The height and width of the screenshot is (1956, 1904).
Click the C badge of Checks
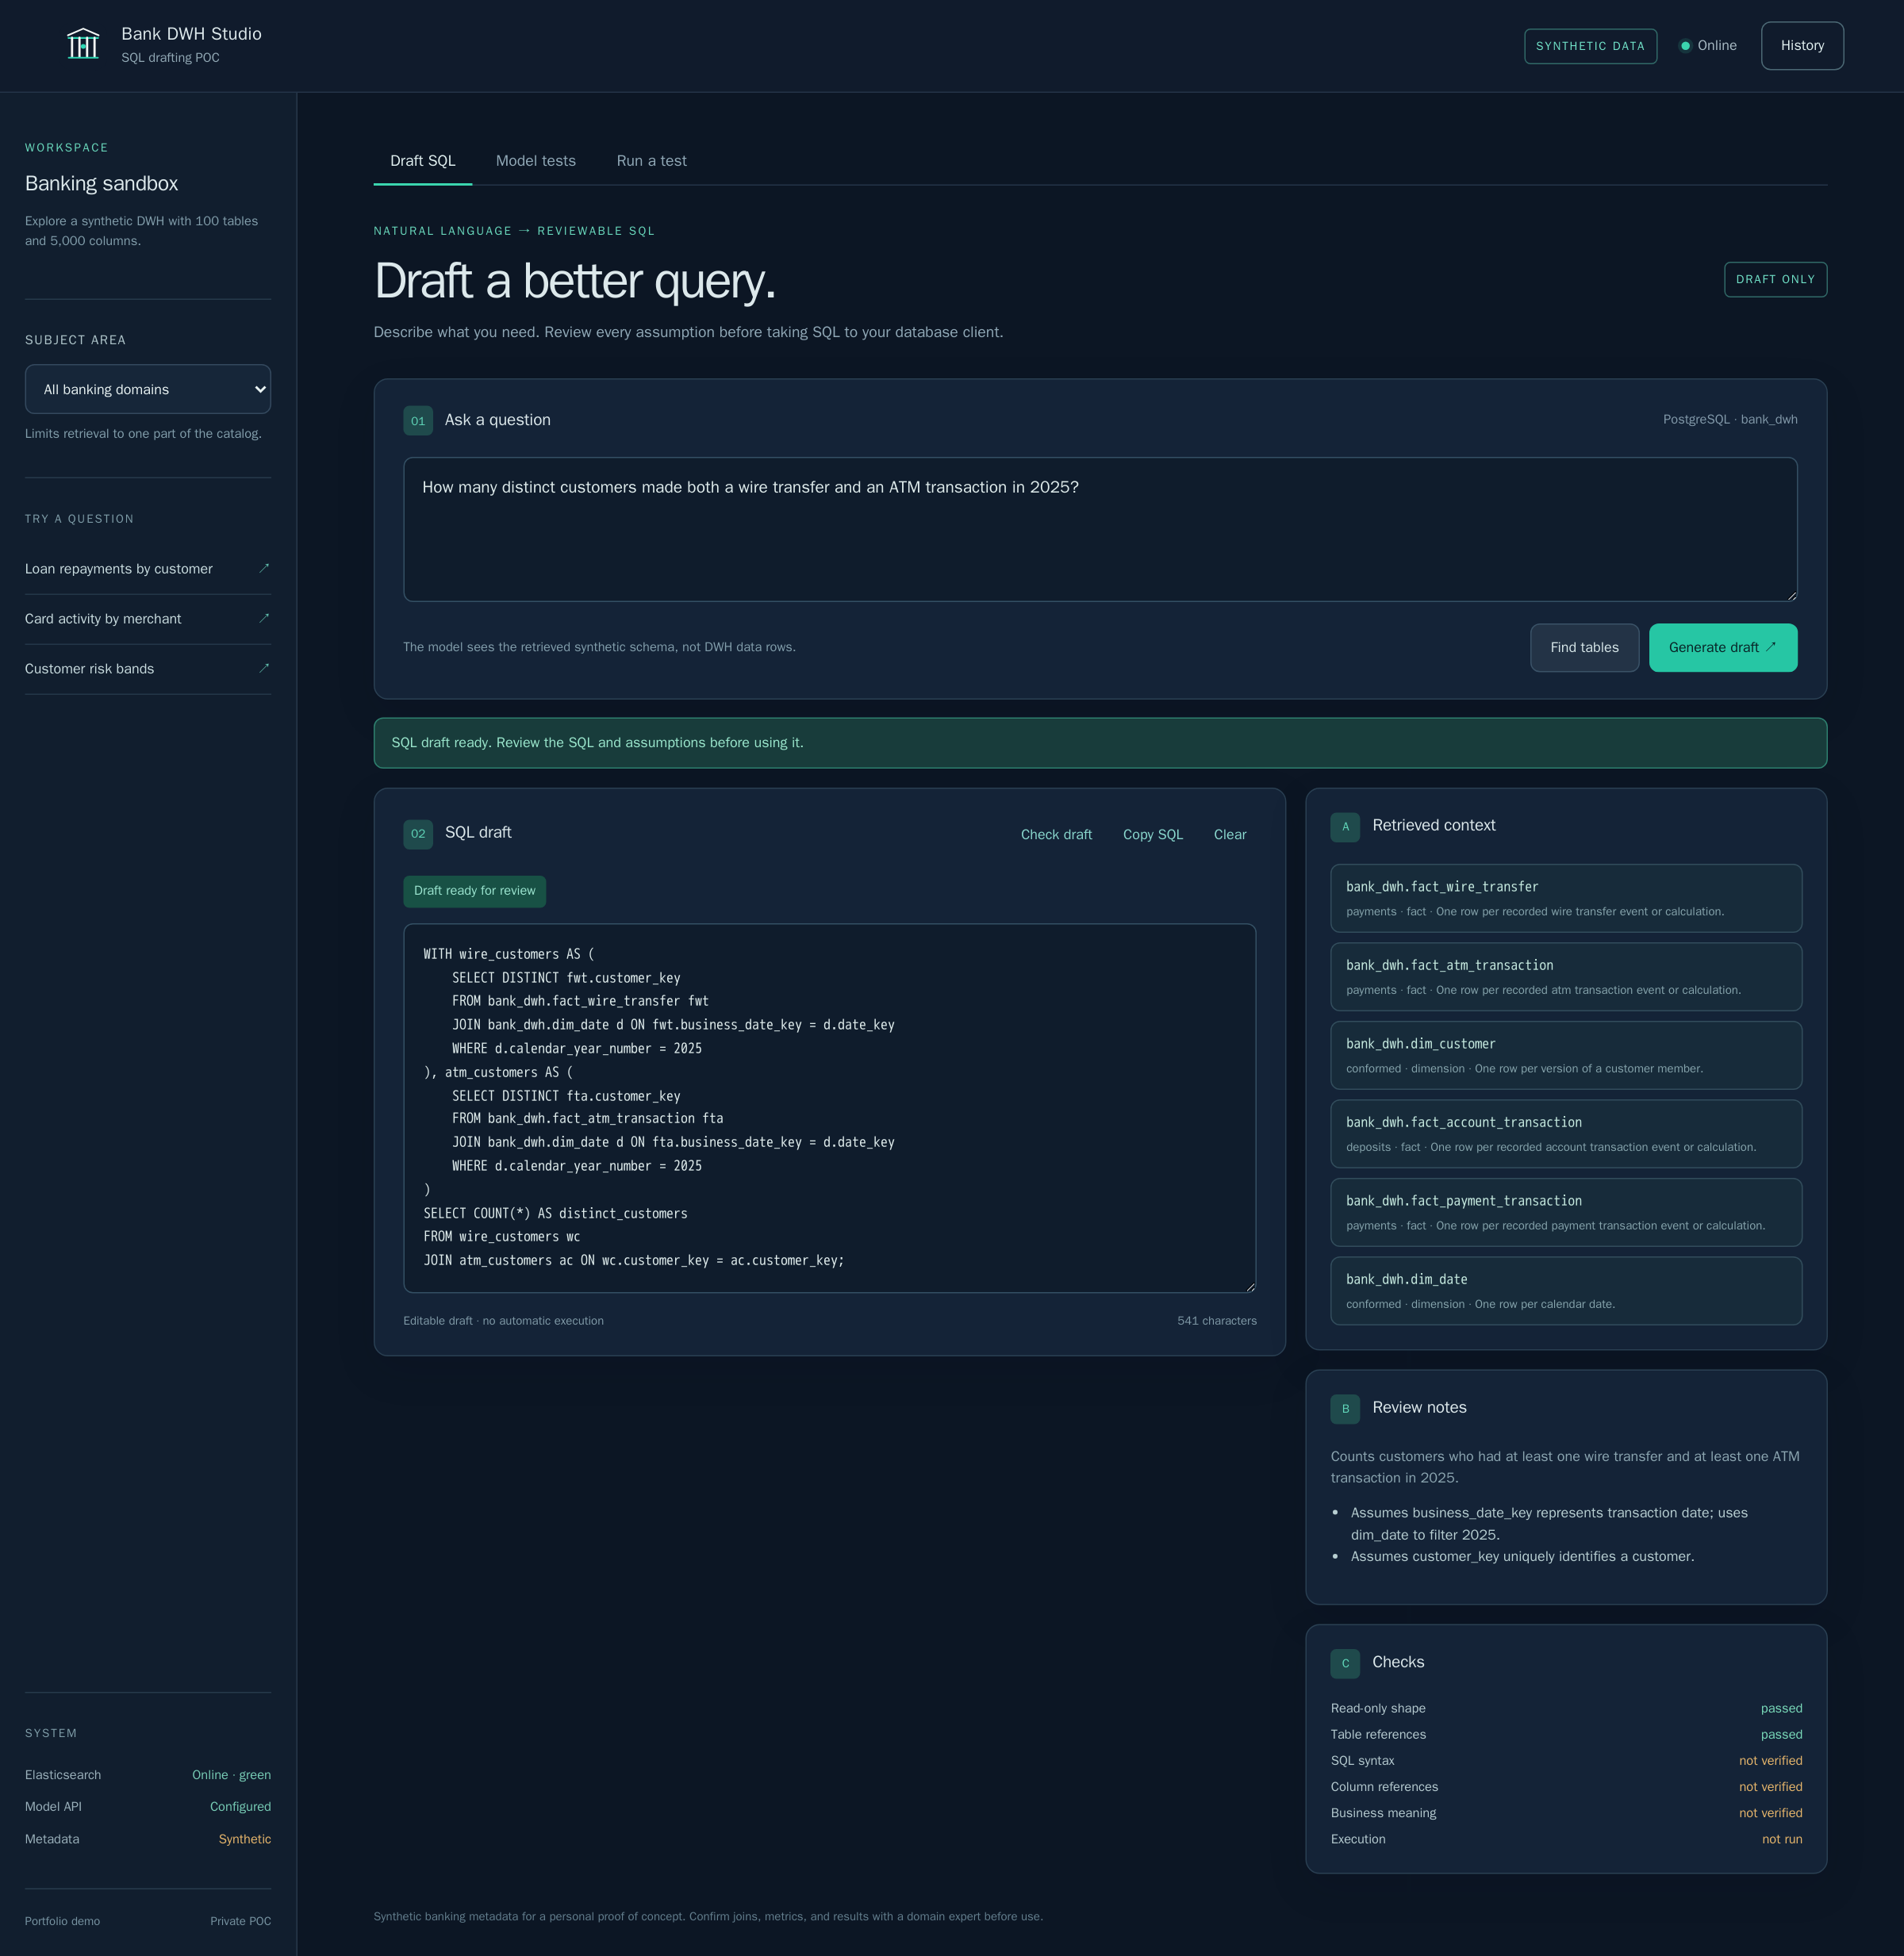[x=1345, y=1663]
